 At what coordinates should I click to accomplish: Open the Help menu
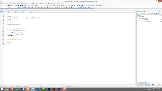click(x=62, y=3)
